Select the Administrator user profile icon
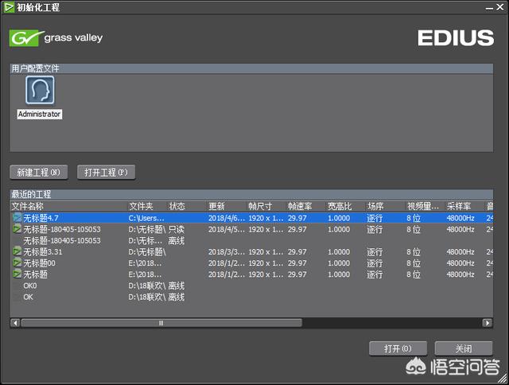This screenshot has width=509, height=385. click(x=40, y=90)
